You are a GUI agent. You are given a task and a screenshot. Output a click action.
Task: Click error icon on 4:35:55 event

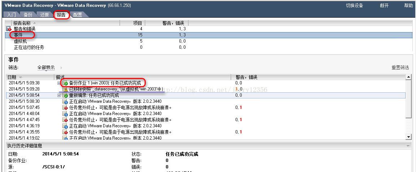pos(65,132)
